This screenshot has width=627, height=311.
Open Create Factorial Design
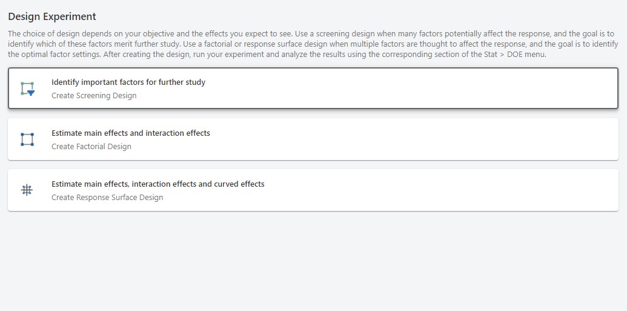click(x=91, y=147)
